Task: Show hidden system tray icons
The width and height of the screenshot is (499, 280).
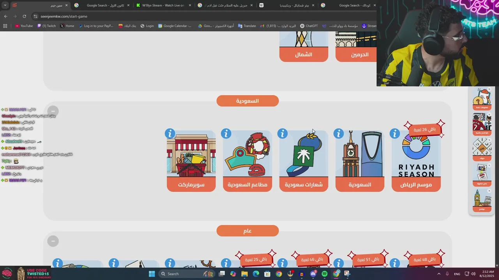Action: pyautogui.click(x=439, y=274)
